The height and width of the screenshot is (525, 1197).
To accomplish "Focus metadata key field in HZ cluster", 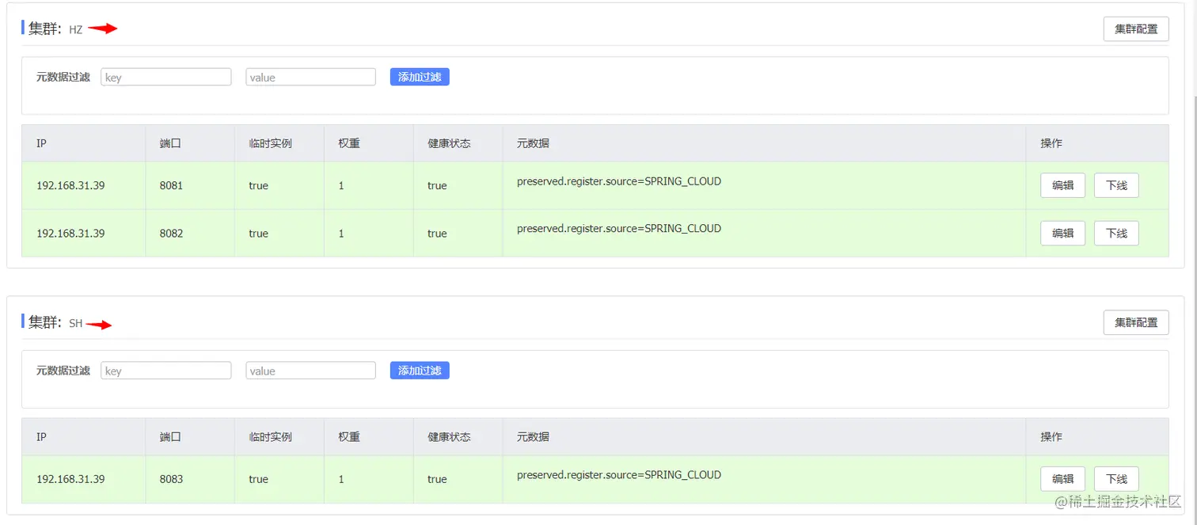I will click(166, 77).
